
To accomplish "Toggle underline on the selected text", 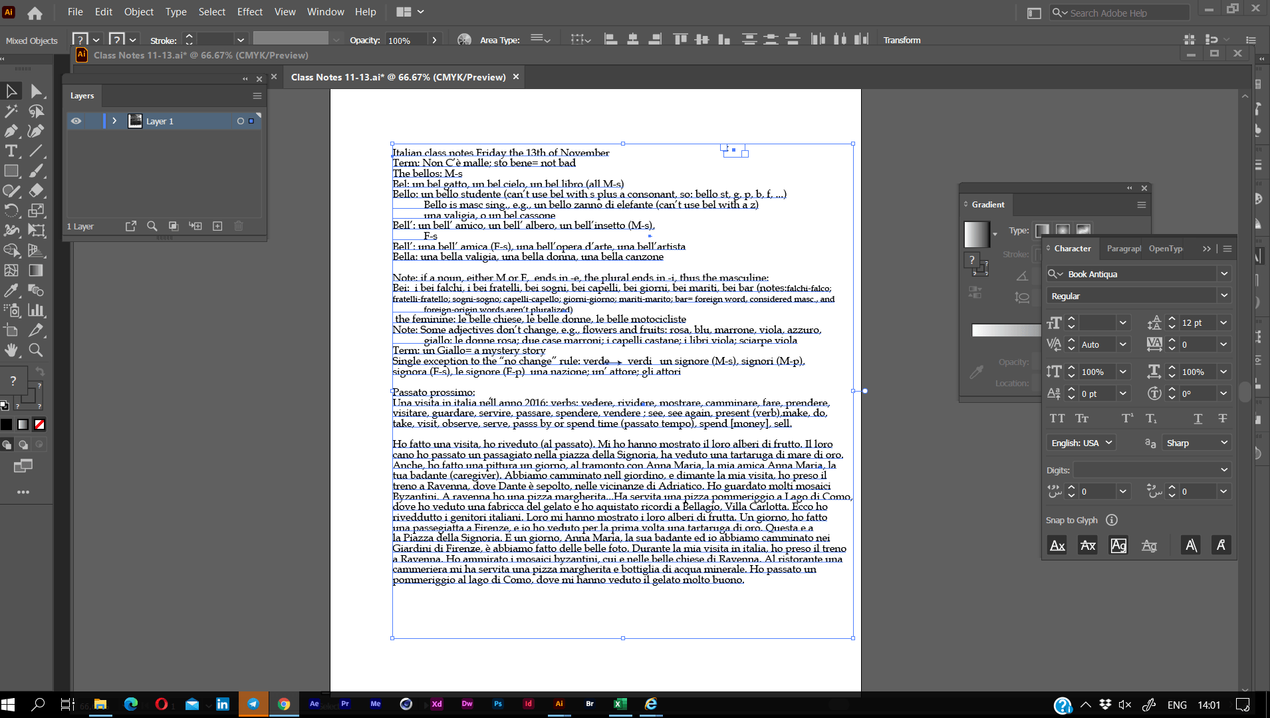I will [1199, 418].
